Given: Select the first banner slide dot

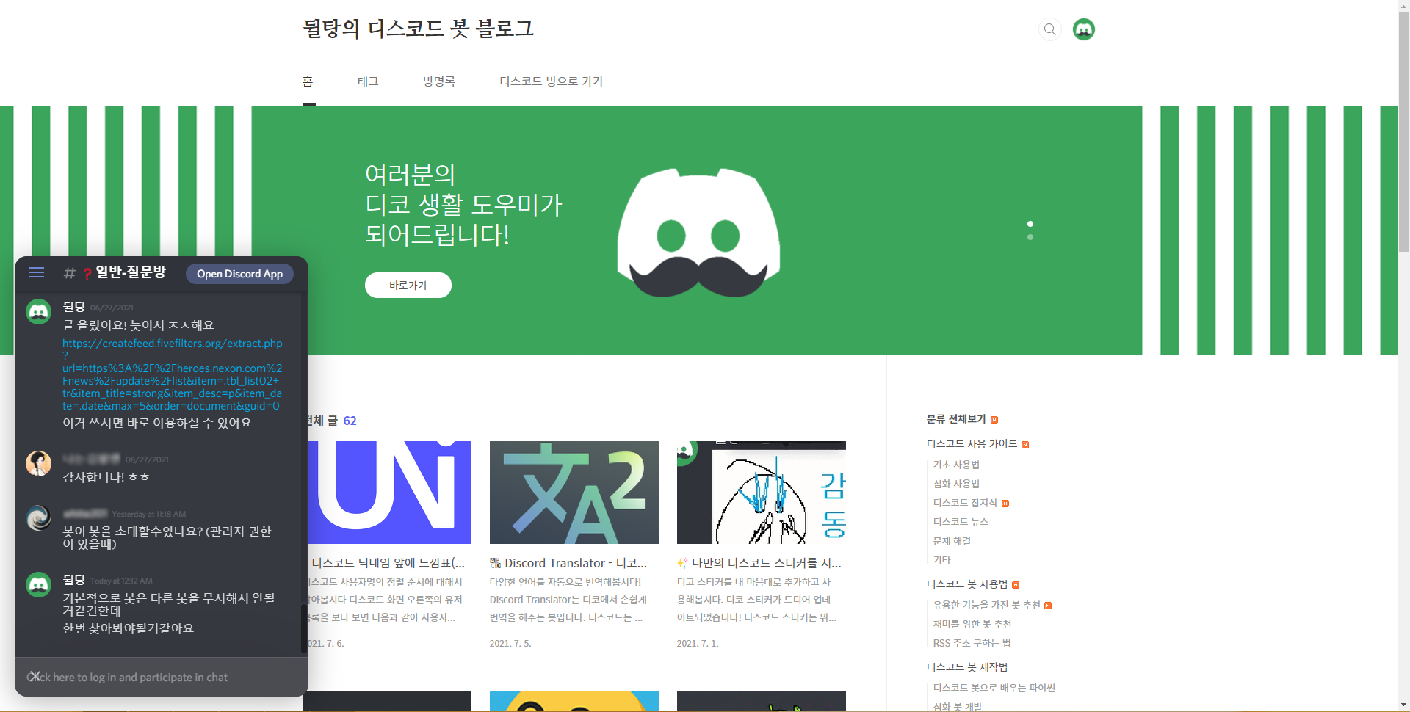Looking at the screenshot, I should click(x=1030, y=224).
